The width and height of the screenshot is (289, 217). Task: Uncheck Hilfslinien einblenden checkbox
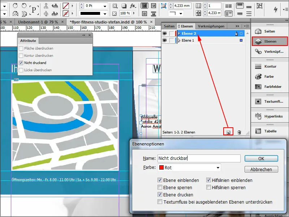[208, 180]
